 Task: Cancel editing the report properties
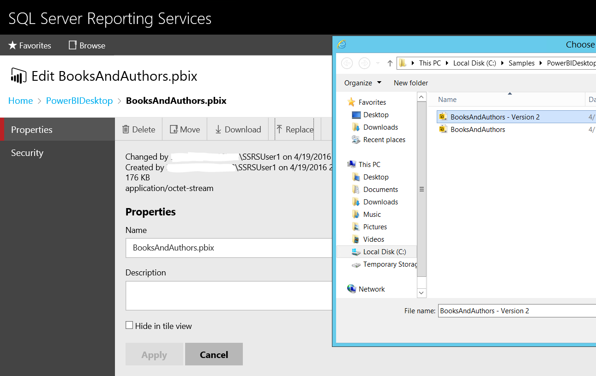(214, 354)
